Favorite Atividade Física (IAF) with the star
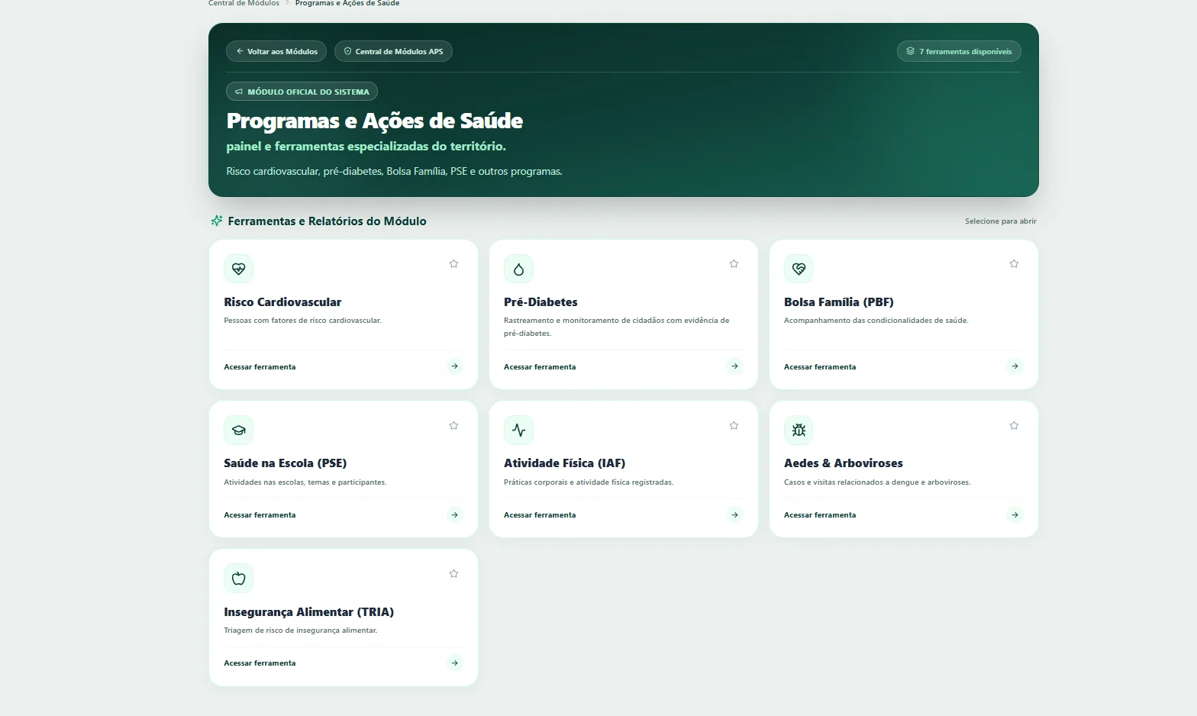Screen dimensions: 1197x716 point(734,425)
